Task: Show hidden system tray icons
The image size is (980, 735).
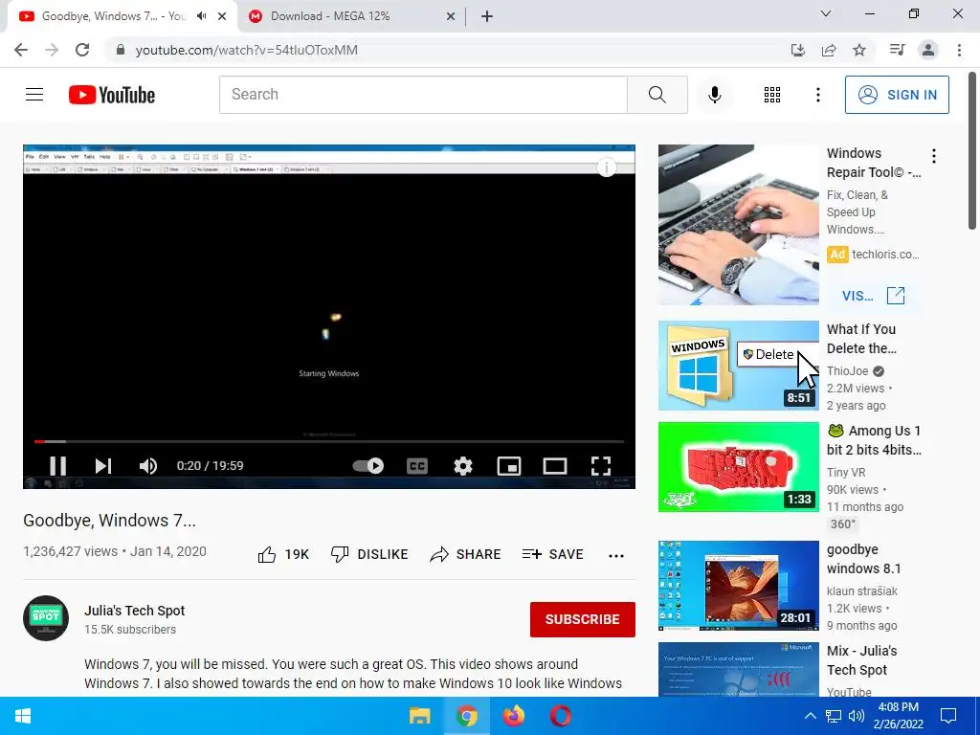Action: 810,716
